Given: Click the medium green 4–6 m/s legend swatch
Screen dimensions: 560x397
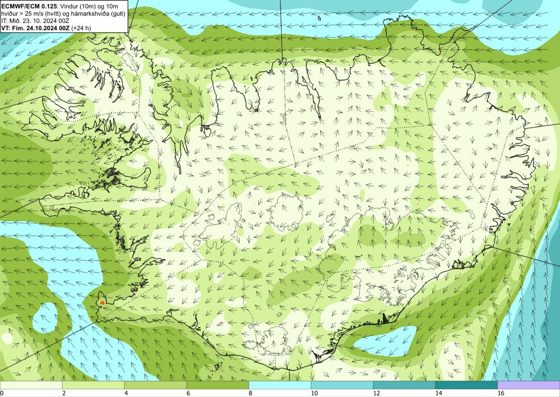Looking at the screenshot, I should click(x=155, y=385).
